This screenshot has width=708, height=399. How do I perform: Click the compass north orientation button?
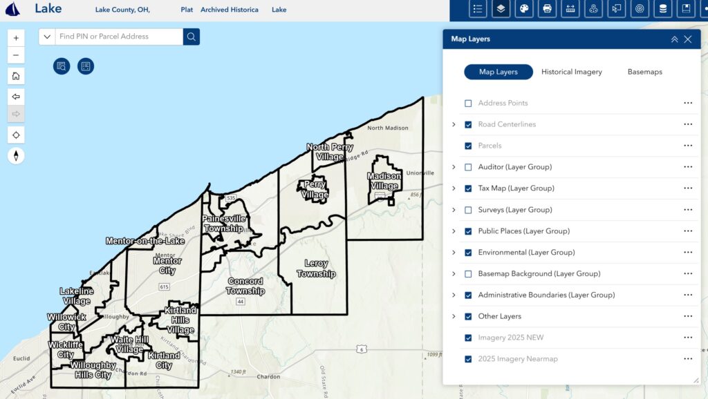(x=16, y=156)
